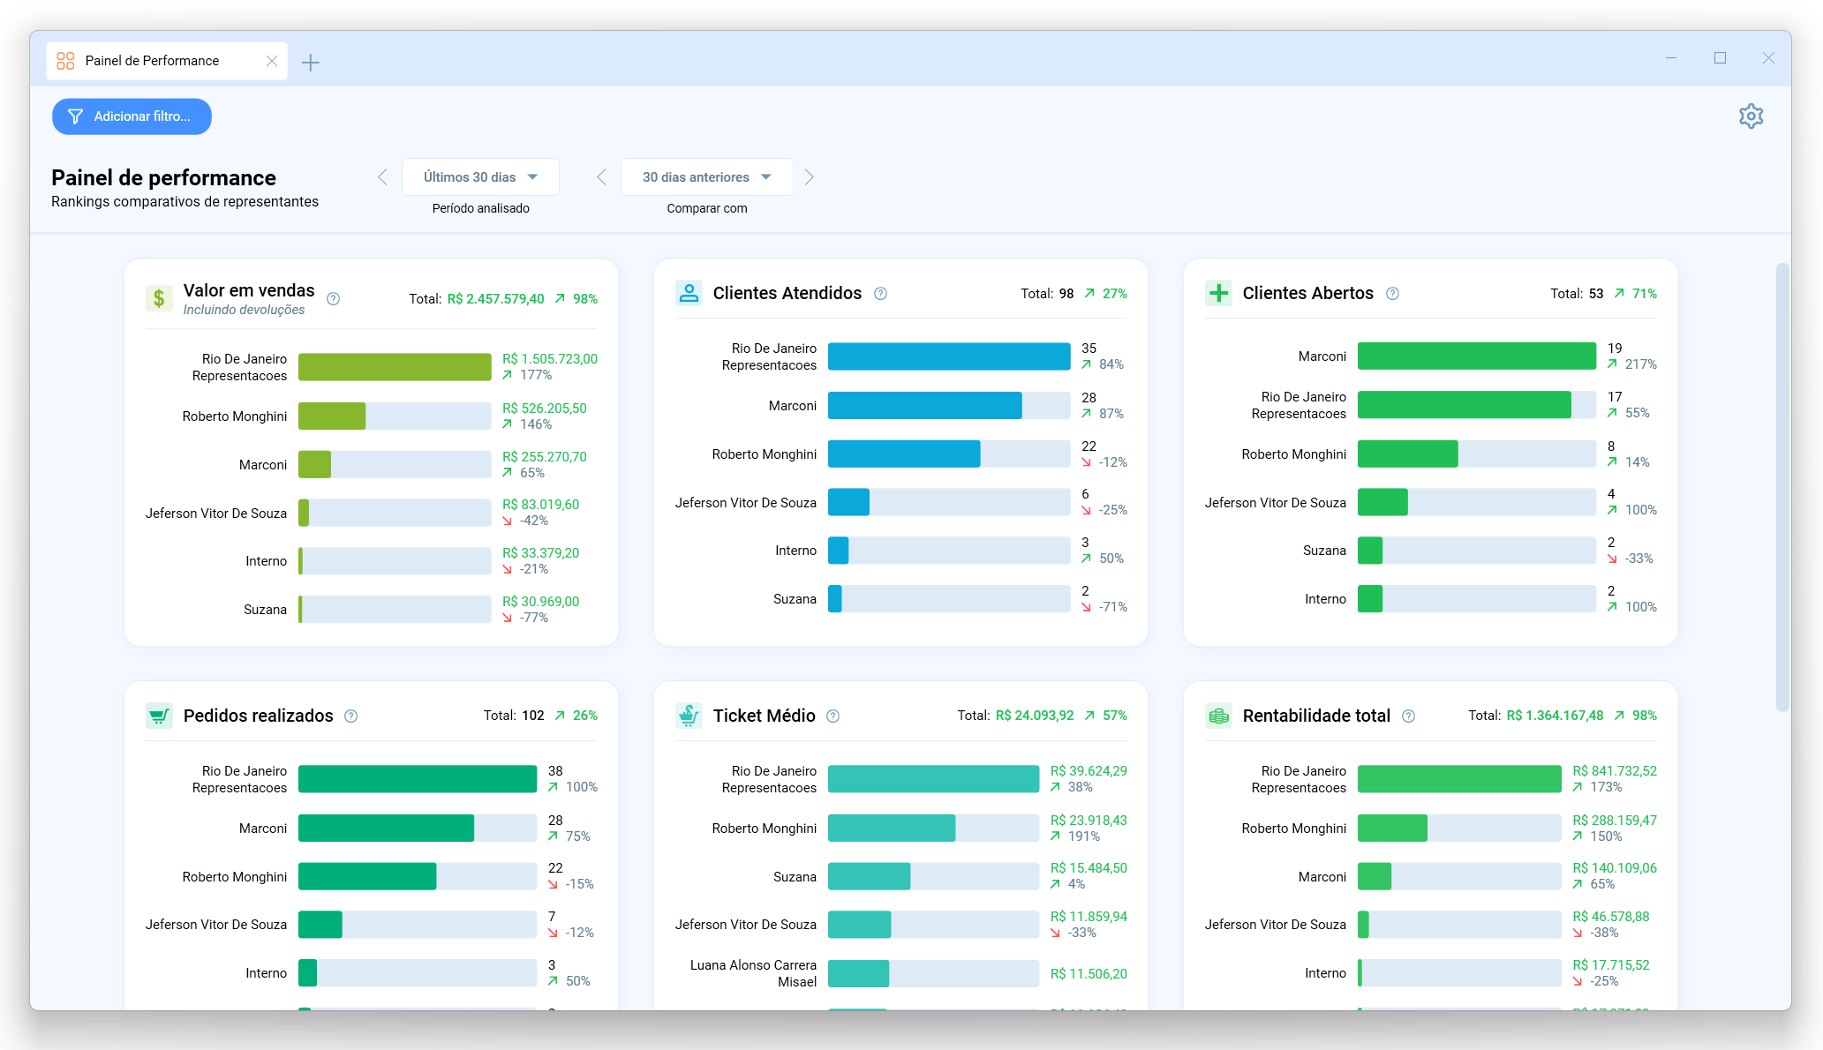Click the dollar icon of Valor em vendas

coord(159,298)
